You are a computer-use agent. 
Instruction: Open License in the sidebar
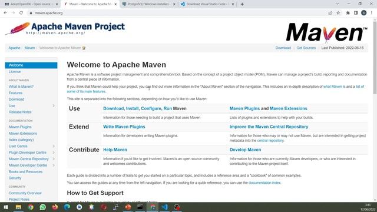(x=15, y=72)
